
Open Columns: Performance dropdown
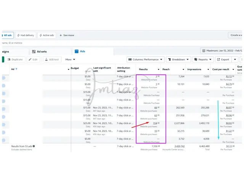coord(146,59)
